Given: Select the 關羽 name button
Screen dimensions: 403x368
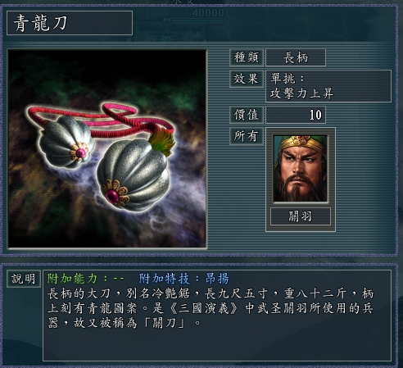Looking at the screenshot, I should click(301, 216).
